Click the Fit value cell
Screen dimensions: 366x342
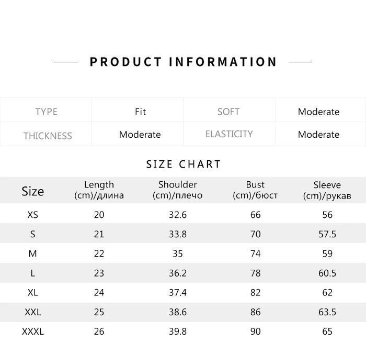[x=140, y=112]
